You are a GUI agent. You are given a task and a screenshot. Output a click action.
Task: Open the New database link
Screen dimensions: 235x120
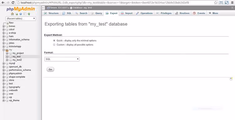pyautogui.click(x=11, y=23)
